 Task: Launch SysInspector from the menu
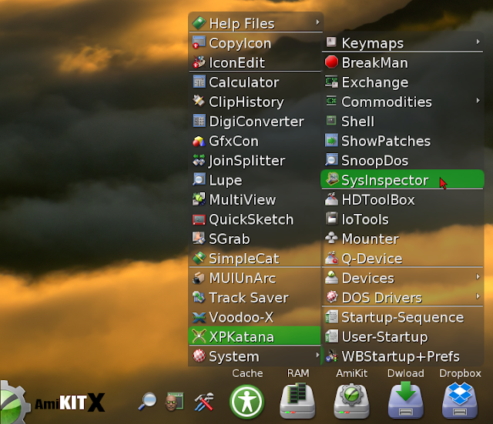(402, 179)
